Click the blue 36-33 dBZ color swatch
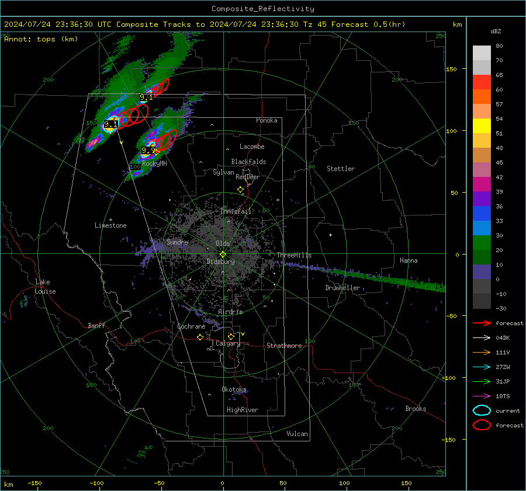 pyautogui.click(x=482, y=214)
